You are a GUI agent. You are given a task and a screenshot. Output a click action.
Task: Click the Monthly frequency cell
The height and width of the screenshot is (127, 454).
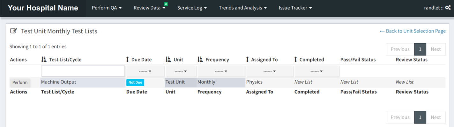(x=221, y=82)
